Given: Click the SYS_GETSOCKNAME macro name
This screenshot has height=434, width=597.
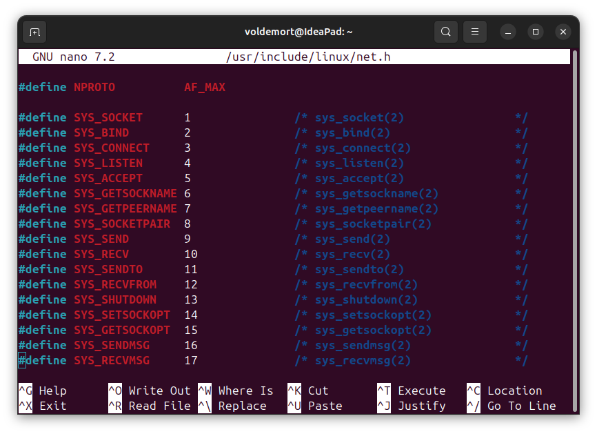Looking at the screenshot, I should click(125, 194).
